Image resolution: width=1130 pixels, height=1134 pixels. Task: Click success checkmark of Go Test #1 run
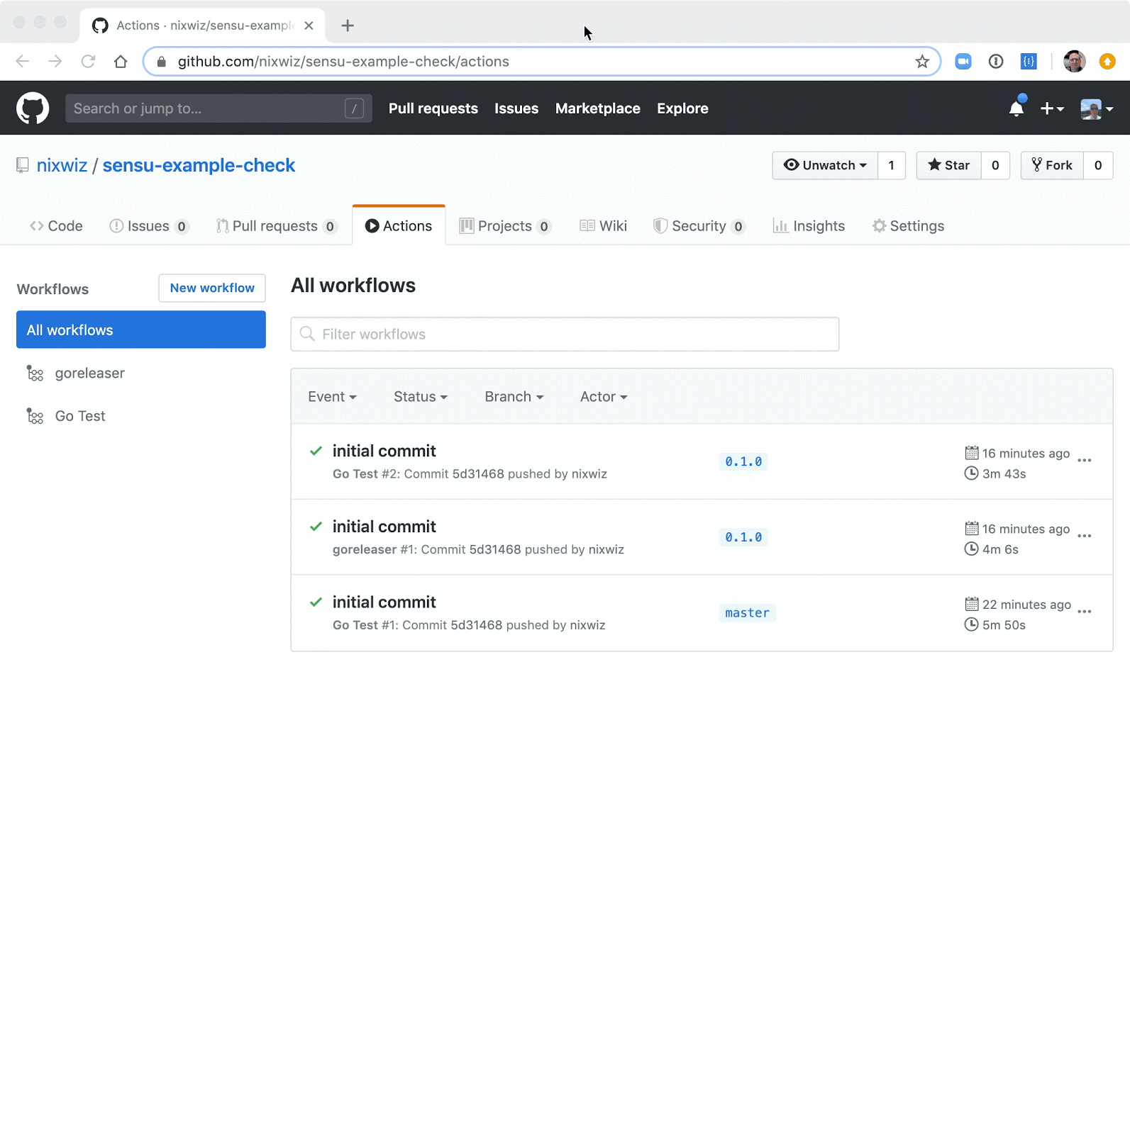(316, 602)
